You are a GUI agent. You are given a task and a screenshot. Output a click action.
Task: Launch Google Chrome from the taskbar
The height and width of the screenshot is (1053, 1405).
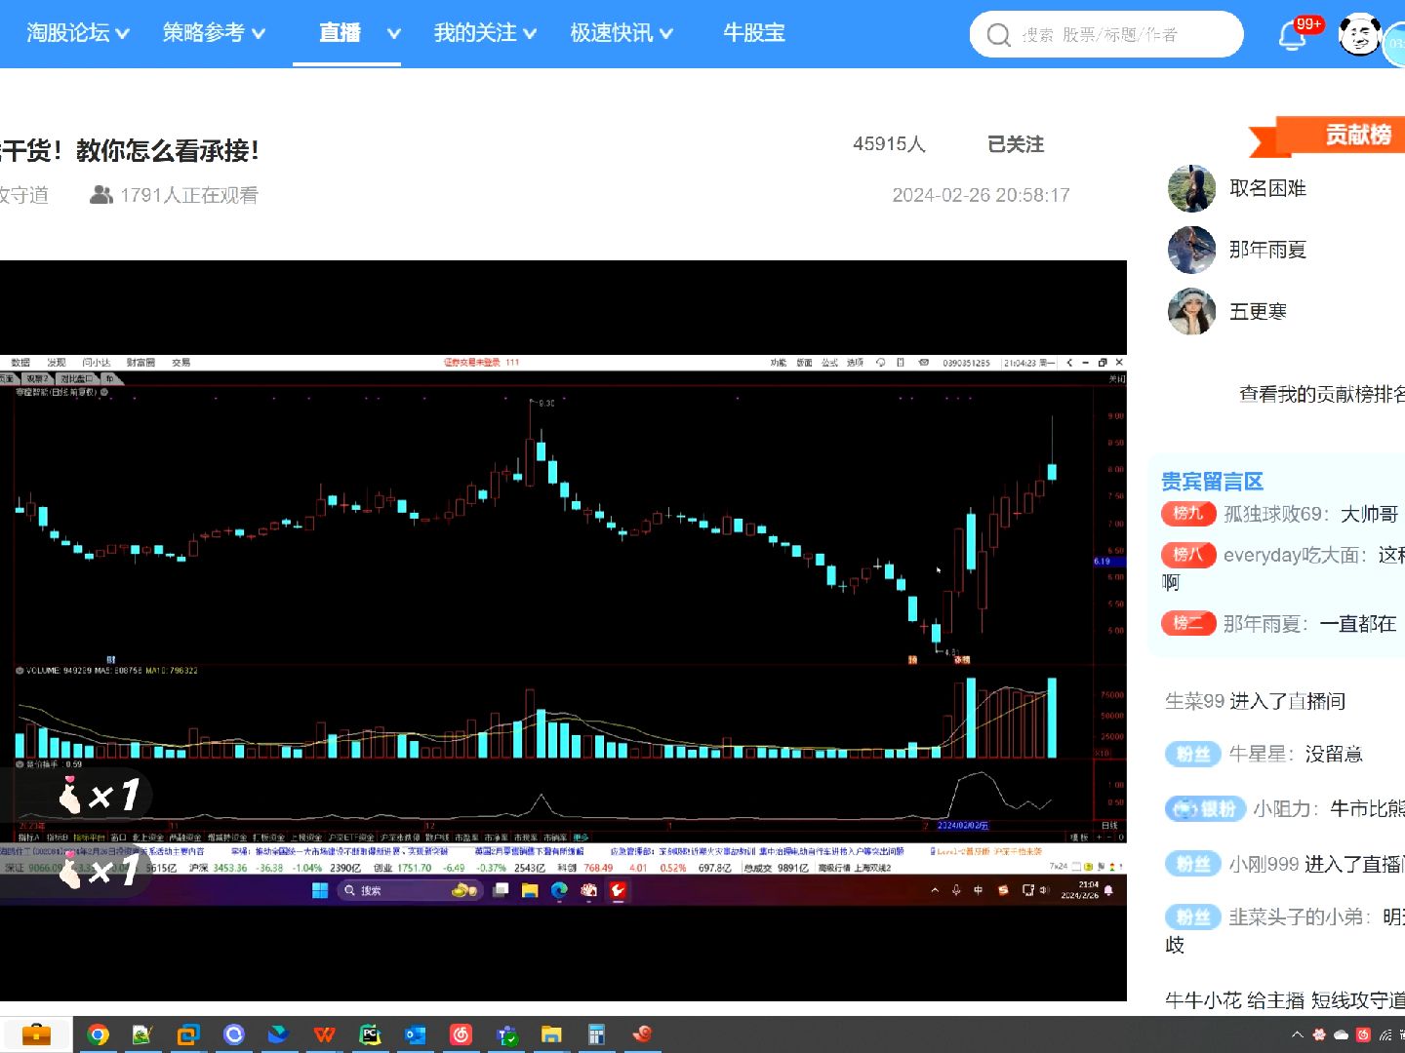[98, 1034]
